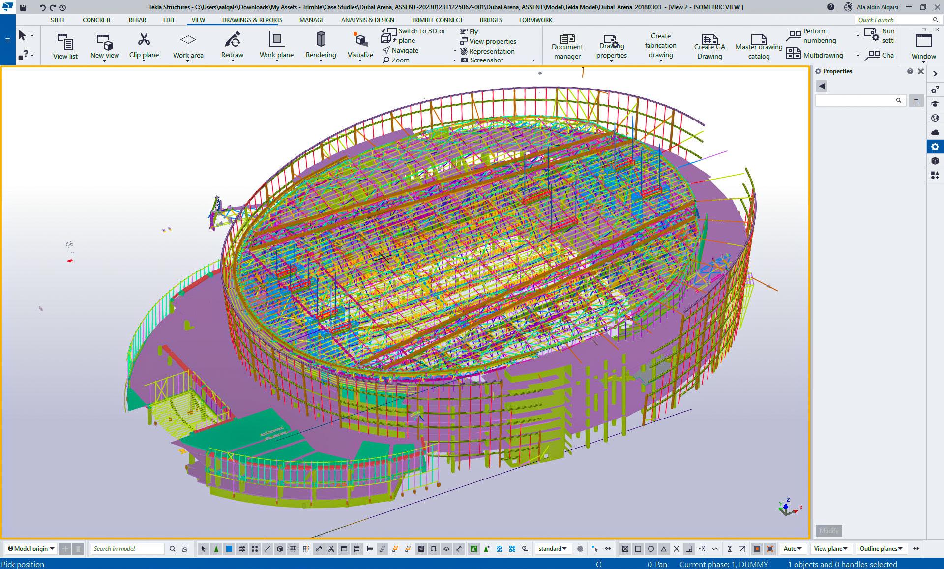Open the DRAWINGS & REPORTS tab
944x569 pixels.
[x=252, y=20]
